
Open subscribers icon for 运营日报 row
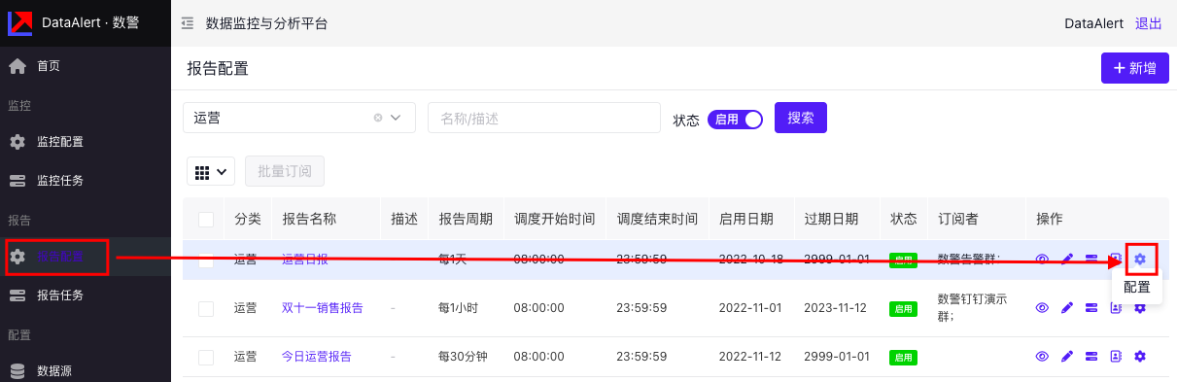(1116, 260)
